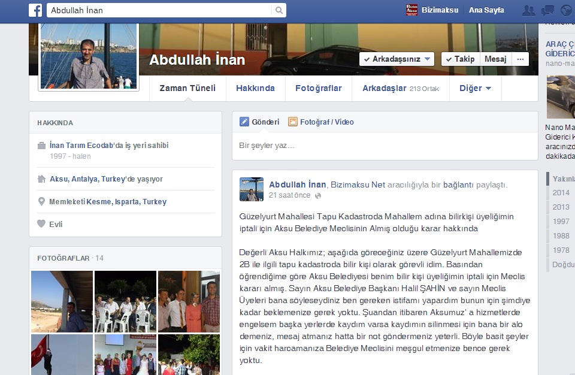Select the Fotoğraf / Video composer tab
Viewport: 575px width, 375px height.
(x=321, y=122)
